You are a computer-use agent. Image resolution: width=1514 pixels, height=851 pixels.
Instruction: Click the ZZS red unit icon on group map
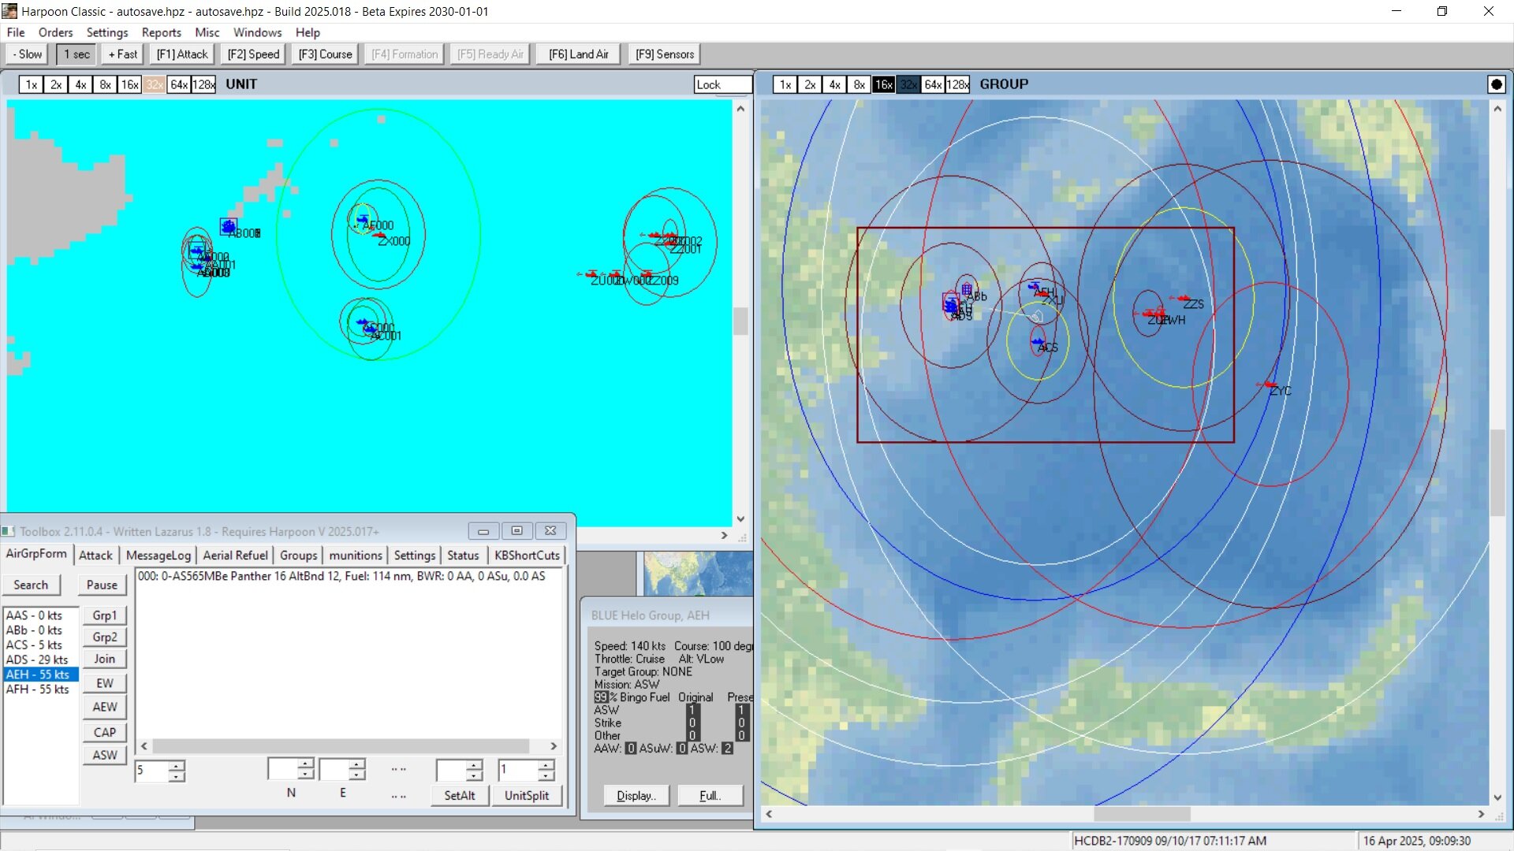coord(1184,299)
